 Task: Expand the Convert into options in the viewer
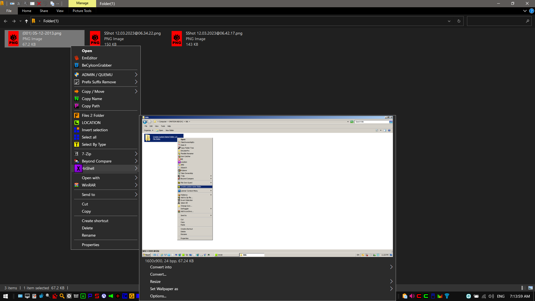[x=391, y=267]
